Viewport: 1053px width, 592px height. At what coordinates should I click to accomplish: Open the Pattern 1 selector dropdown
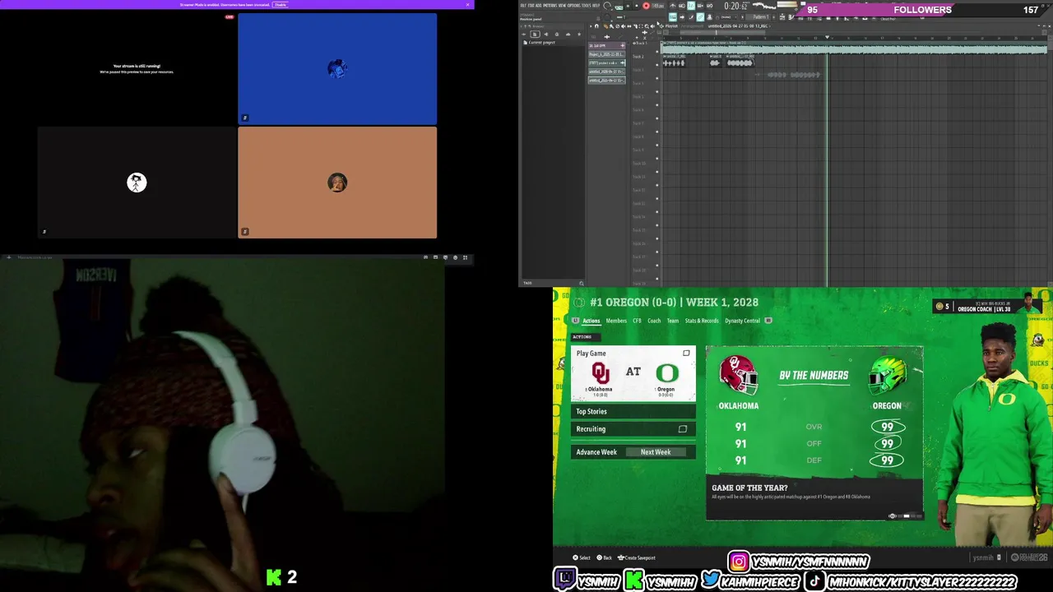click(x=760, y=17)
